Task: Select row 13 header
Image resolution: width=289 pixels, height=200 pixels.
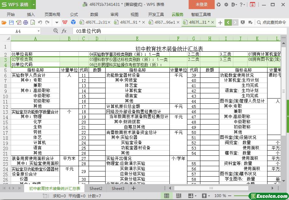Action: pos(6,112)
